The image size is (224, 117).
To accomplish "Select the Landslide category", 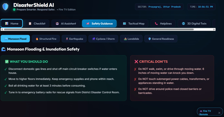I will click(x=131, y=39).
